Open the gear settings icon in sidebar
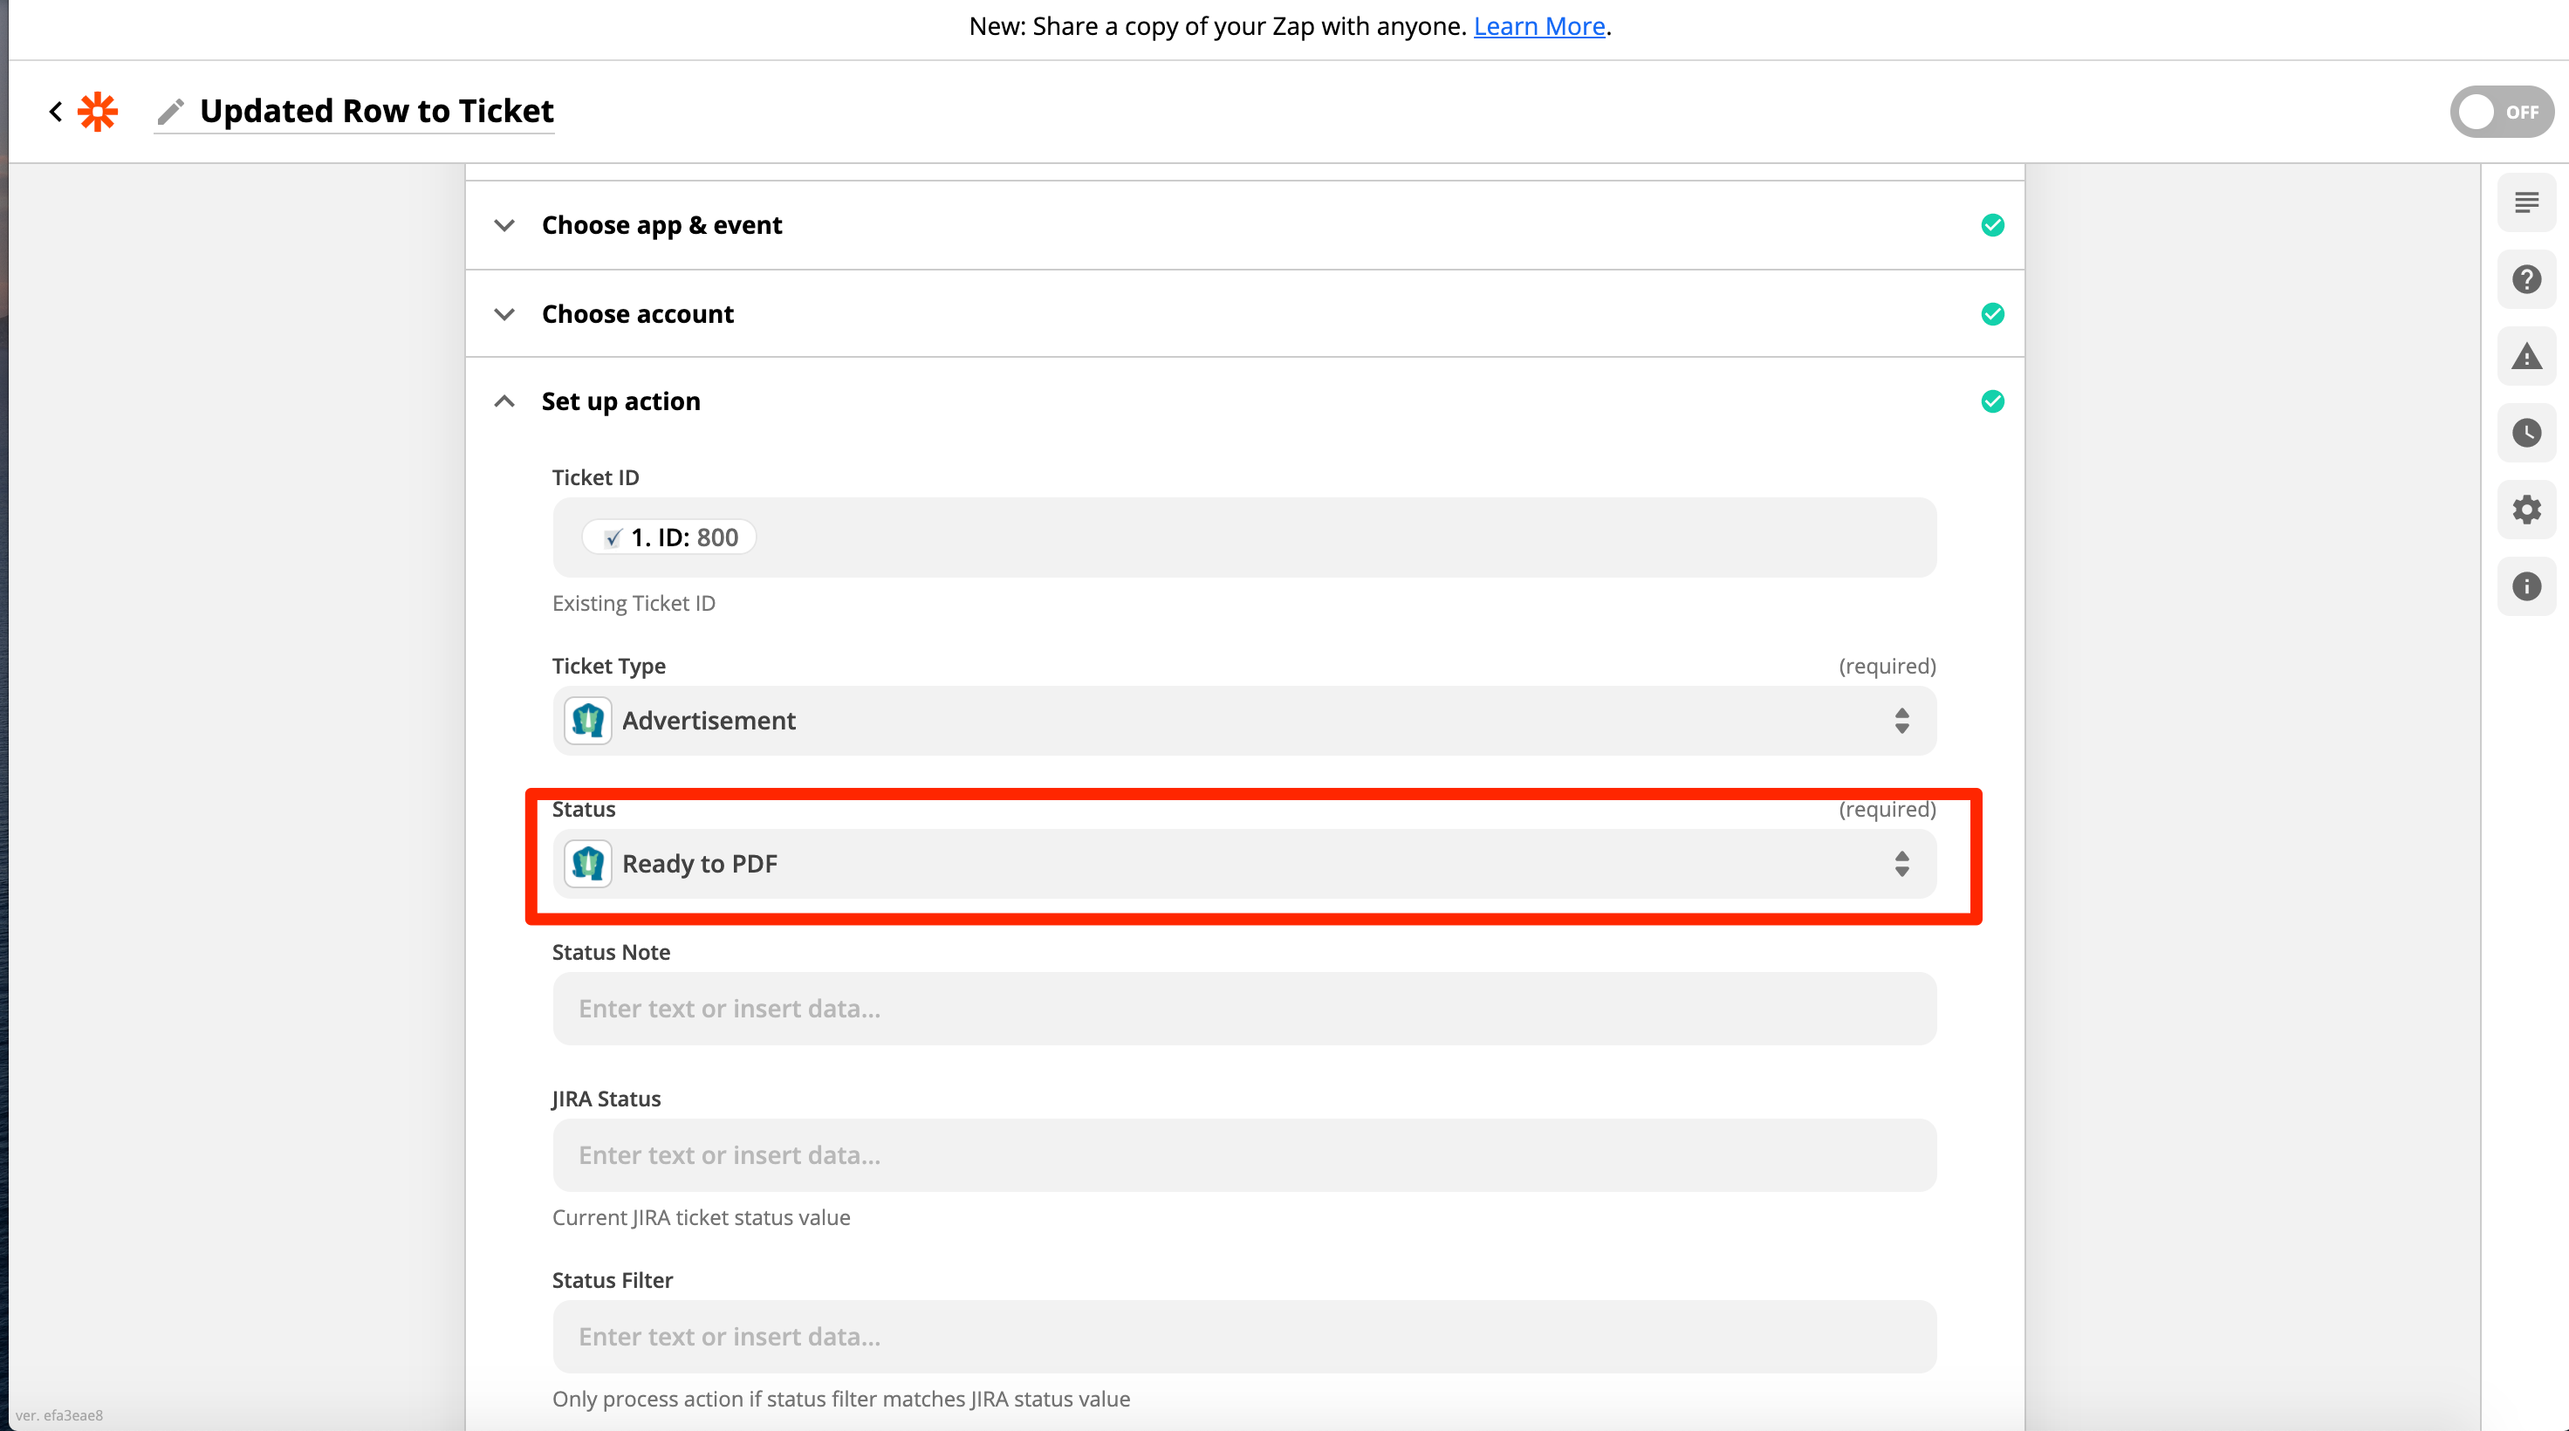 [x=2526, y=510]
